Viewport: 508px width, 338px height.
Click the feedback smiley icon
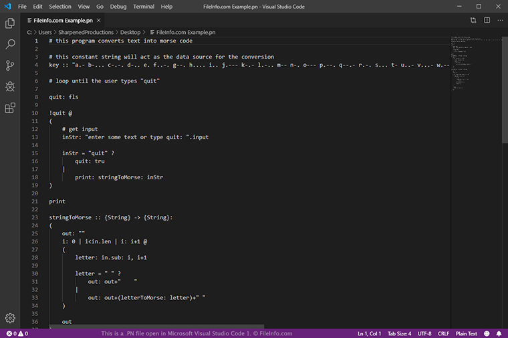[486, 333]
